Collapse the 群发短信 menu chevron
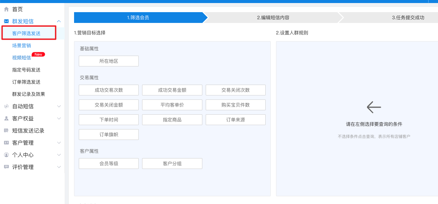The height and width of the screenshot is (204, 438). 59,22
